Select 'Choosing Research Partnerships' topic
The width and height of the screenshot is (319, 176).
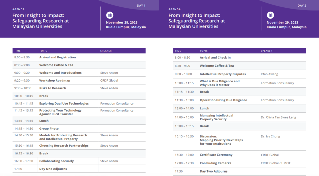point(64,146)
